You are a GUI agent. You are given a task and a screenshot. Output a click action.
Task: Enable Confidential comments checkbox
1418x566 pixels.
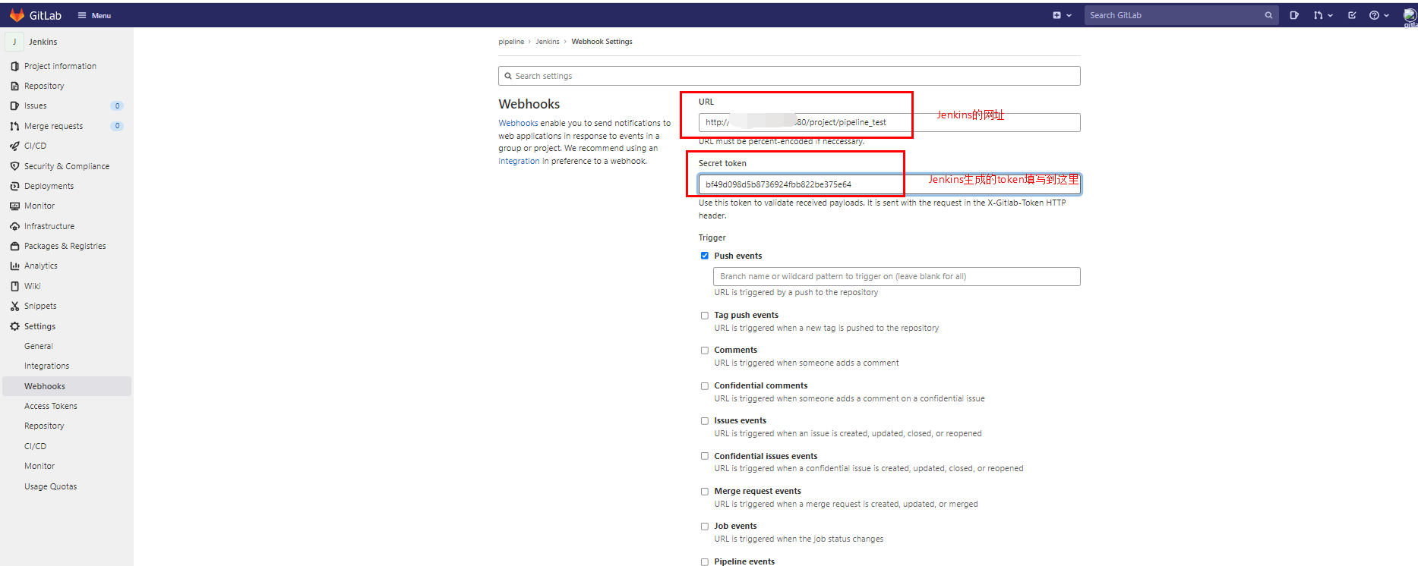(704, 385)
